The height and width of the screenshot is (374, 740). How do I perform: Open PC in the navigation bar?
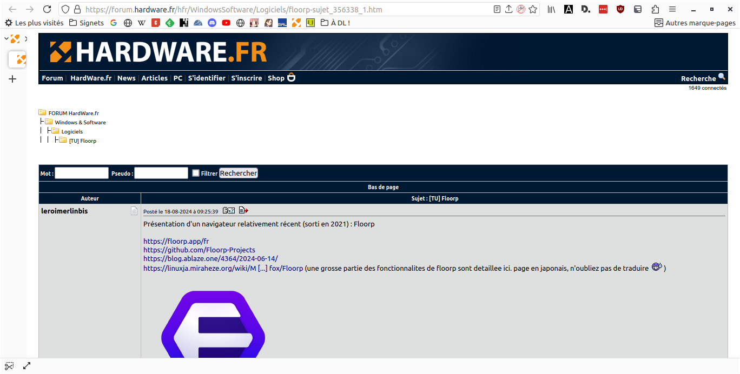[178, 78]
